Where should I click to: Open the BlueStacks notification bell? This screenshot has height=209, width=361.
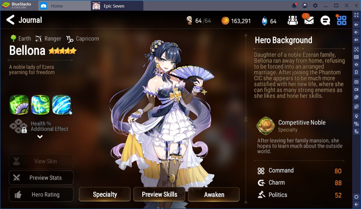point(294,5)
